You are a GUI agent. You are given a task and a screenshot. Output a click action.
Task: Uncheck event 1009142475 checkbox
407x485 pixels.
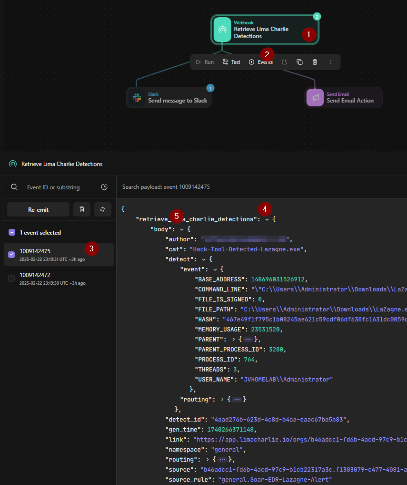[x=11, y=255]
